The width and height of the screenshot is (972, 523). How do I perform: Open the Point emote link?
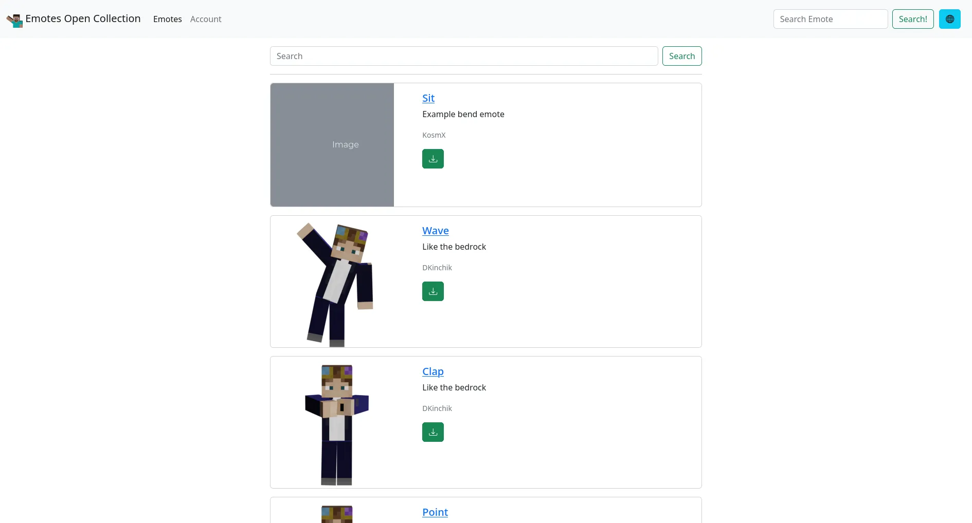(435, 512)
